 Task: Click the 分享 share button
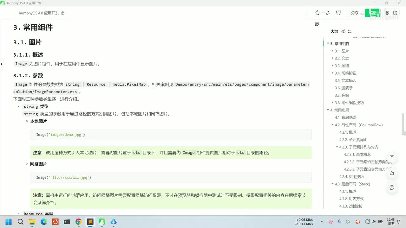pos(355,13)
